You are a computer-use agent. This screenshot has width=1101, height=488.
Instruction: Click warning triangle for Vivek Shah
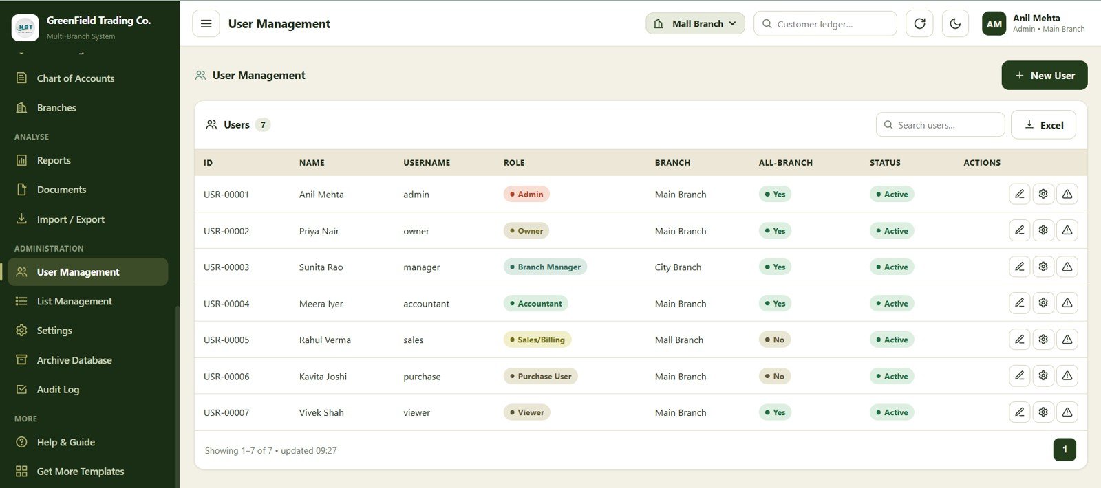1067,412
